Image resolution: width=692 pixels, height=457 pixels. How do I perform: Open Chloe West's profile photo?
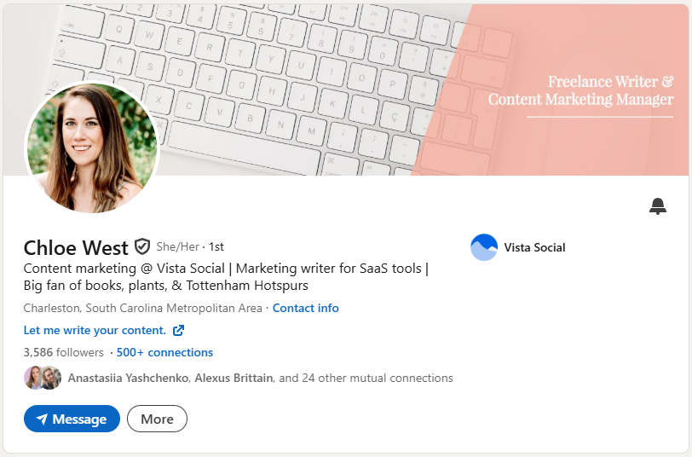click(91, 147)
